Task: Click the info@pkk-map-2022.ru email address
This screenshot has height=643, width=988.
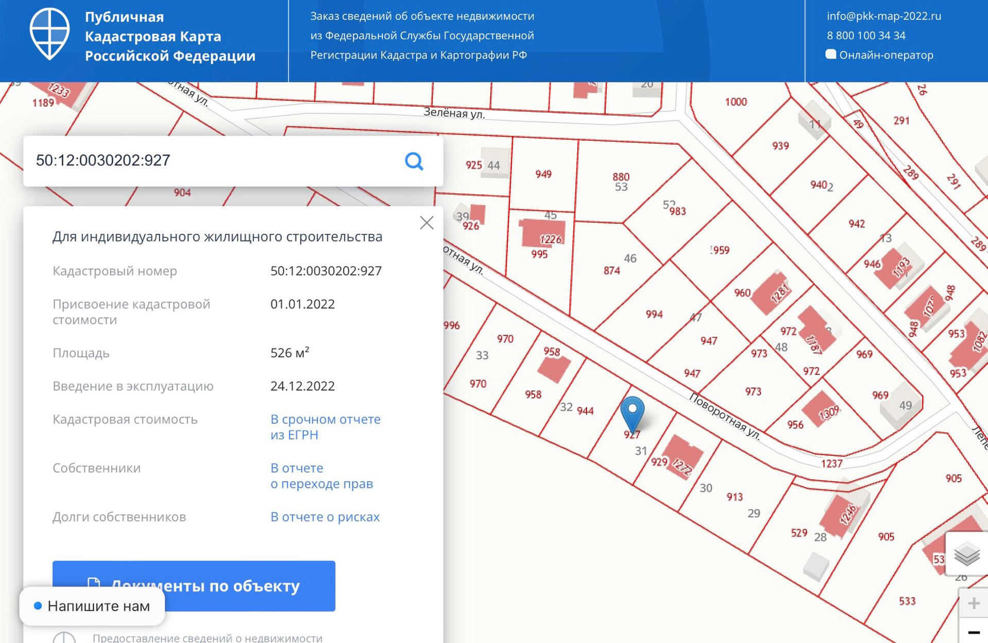Action: pos(884,16)
